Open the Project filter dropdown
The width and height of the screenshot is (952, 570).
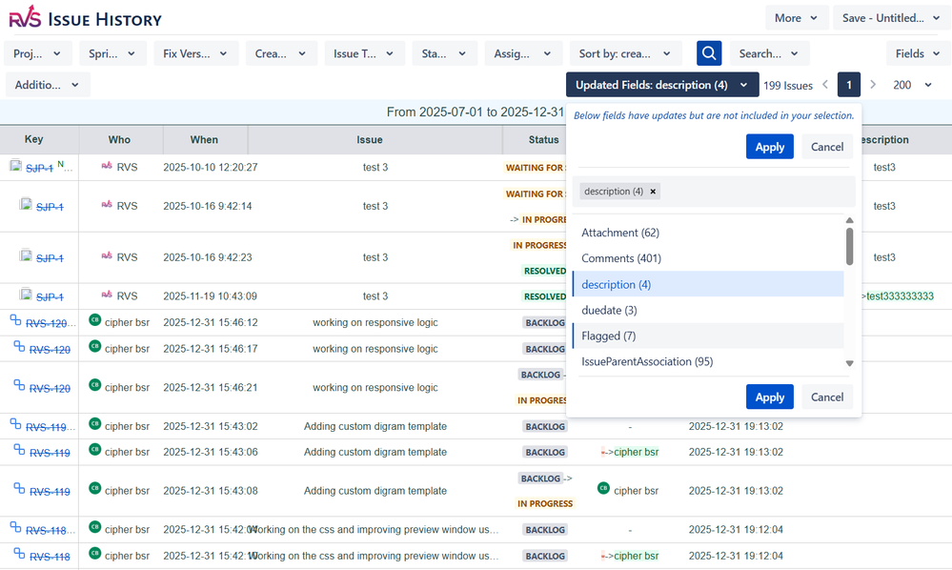tap(38, 54)
